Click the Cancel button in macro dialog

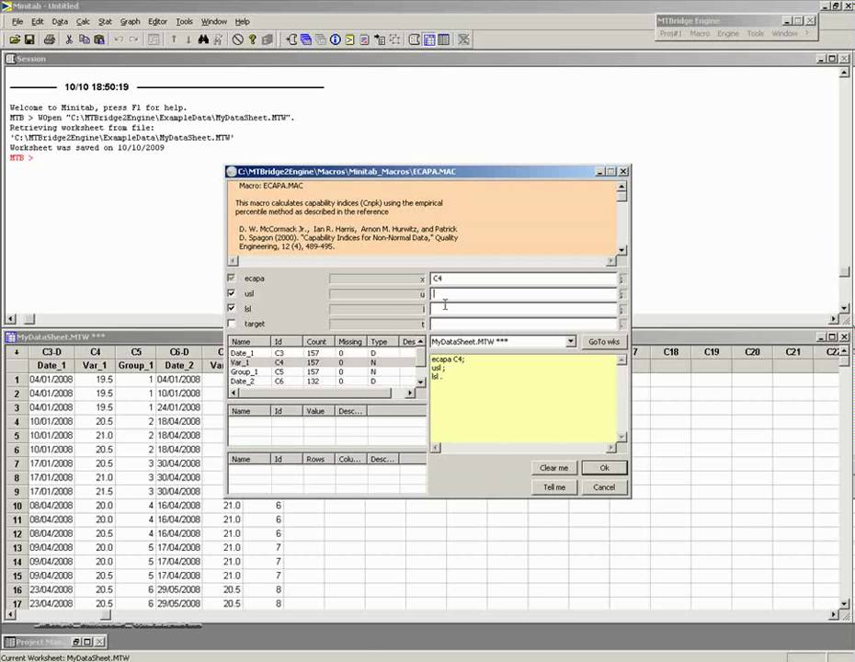click(604, 487)
